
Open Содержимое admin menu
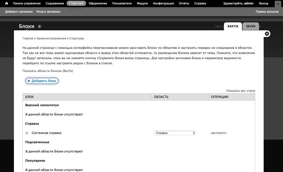pos(55,3)
